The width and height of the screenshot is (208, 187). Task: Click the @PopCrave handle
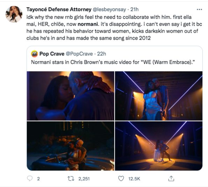[79, 54]
